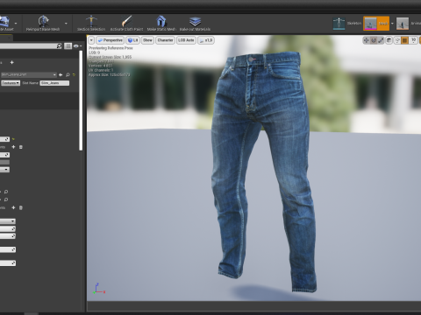Use selected asset arrow for material slot
This screenshot has width=421, height=315.
pyautogui.click(x=61, y=75)
